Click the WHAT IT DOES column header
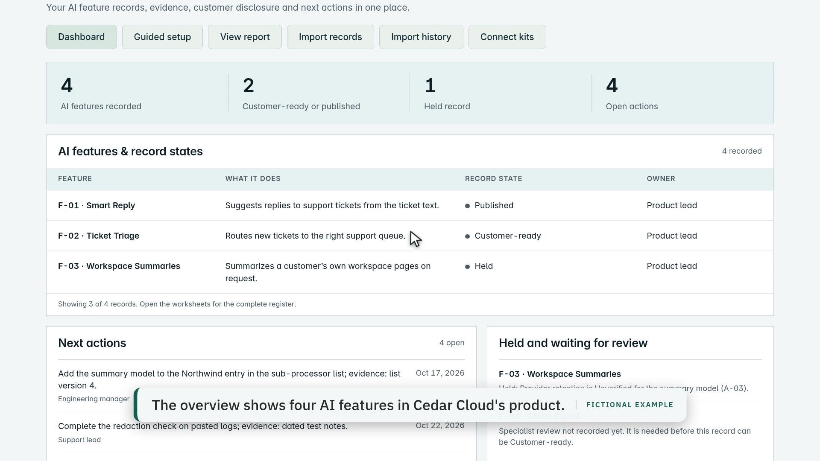 tap(253, 178)
